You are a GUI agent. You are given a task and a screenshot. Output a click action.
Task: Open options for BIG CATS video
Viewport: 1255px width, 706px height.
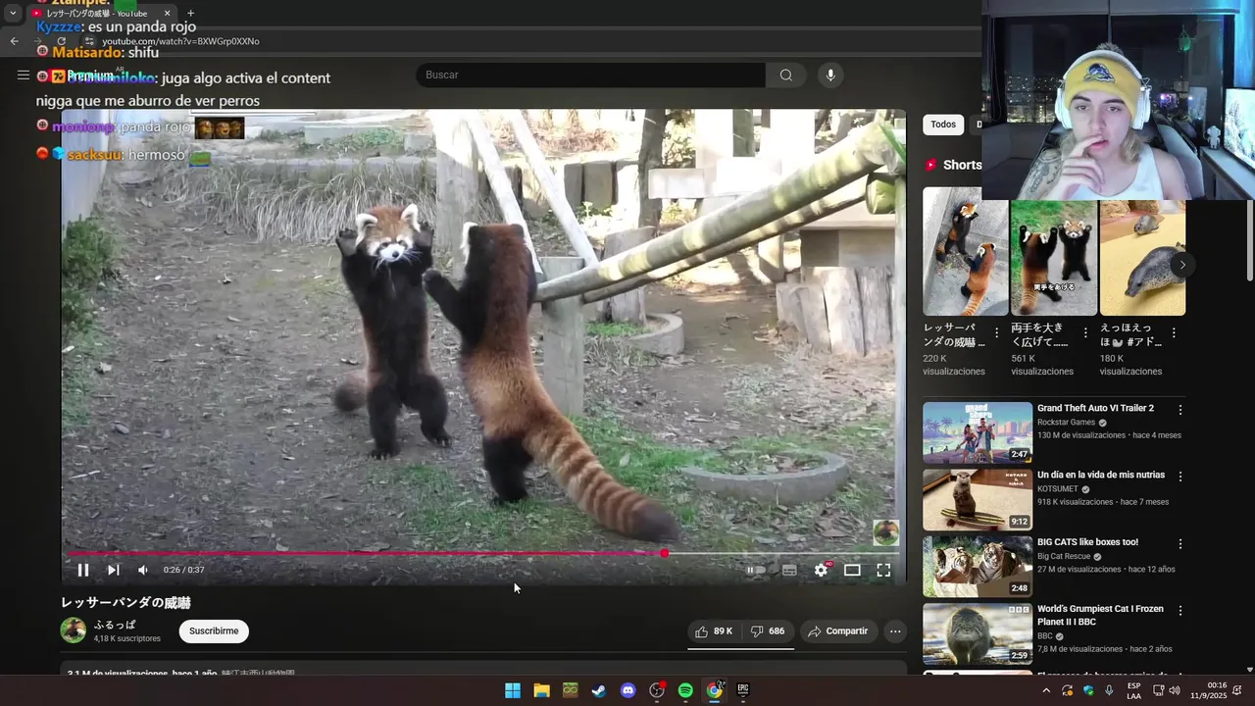point(1180,543)
